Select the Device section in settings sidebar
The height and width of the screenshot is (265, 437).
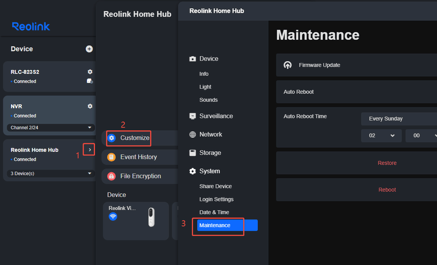click(x=209, y=59)
